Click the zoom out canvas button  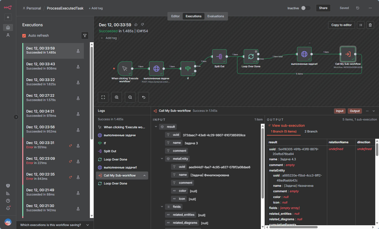click(130, 97)
